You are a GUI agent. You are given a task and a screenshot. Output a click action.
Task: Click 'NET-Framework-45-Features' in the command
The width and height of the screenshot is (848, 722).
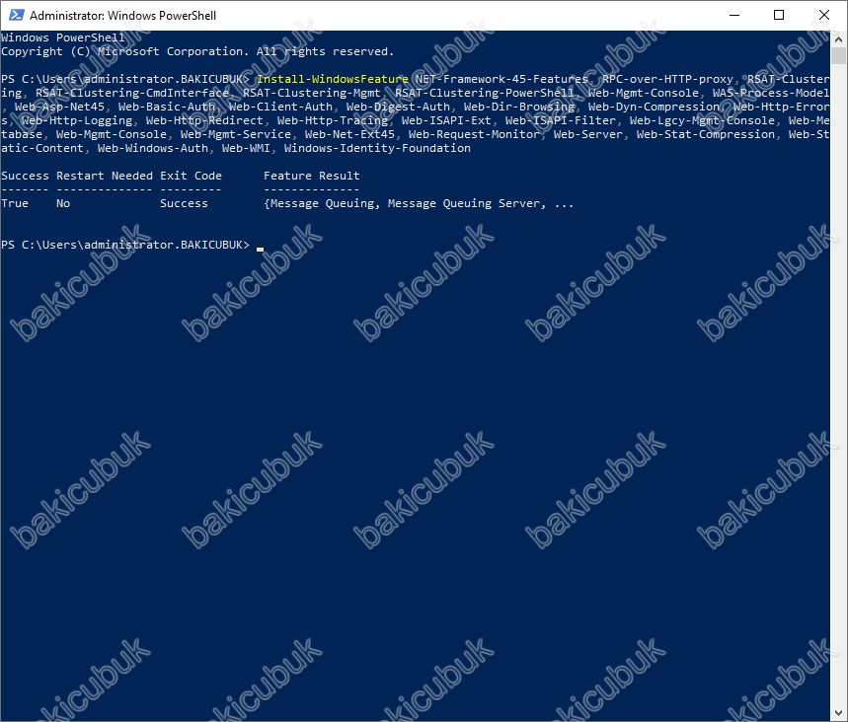501,79
